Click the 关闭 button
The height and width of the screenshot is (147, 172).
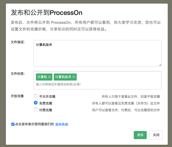[156, 135]
